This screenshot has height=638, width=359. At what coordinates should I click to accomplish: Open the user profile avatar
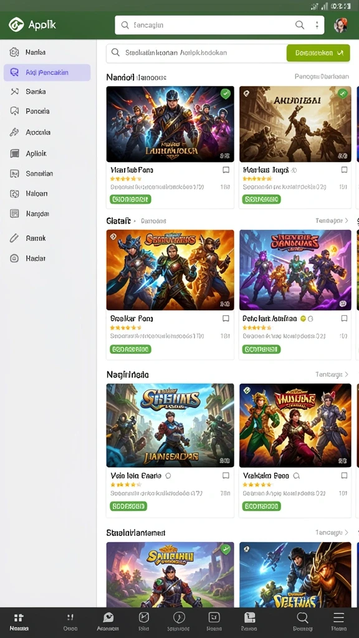point(340,25)
